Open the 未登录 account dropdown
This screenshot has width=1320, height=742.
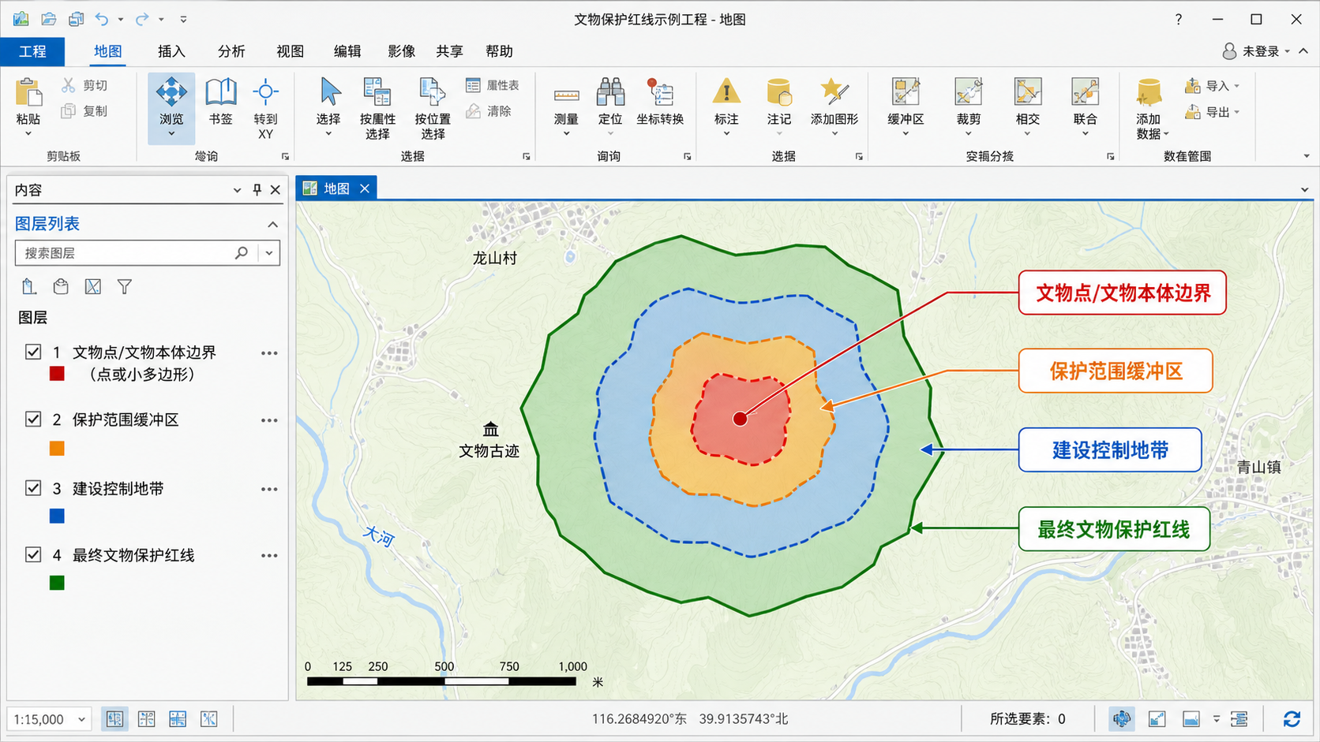pyautogui.click(x=1257, y=51)
